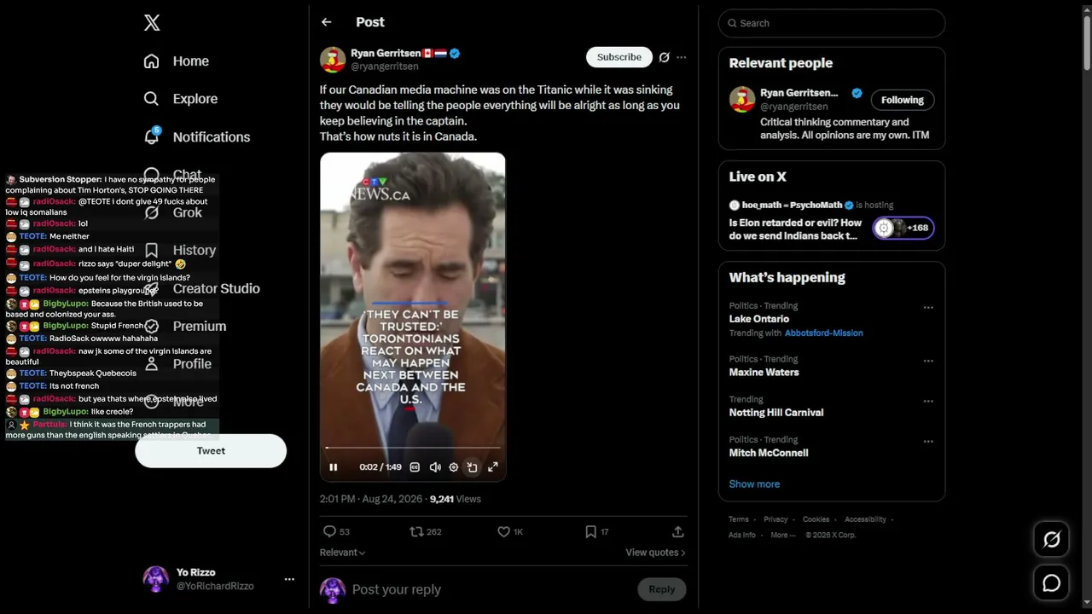Open the floating Messages chat button
The height and width of the screenshot is (614, 1092).
tap(1052, 582)
